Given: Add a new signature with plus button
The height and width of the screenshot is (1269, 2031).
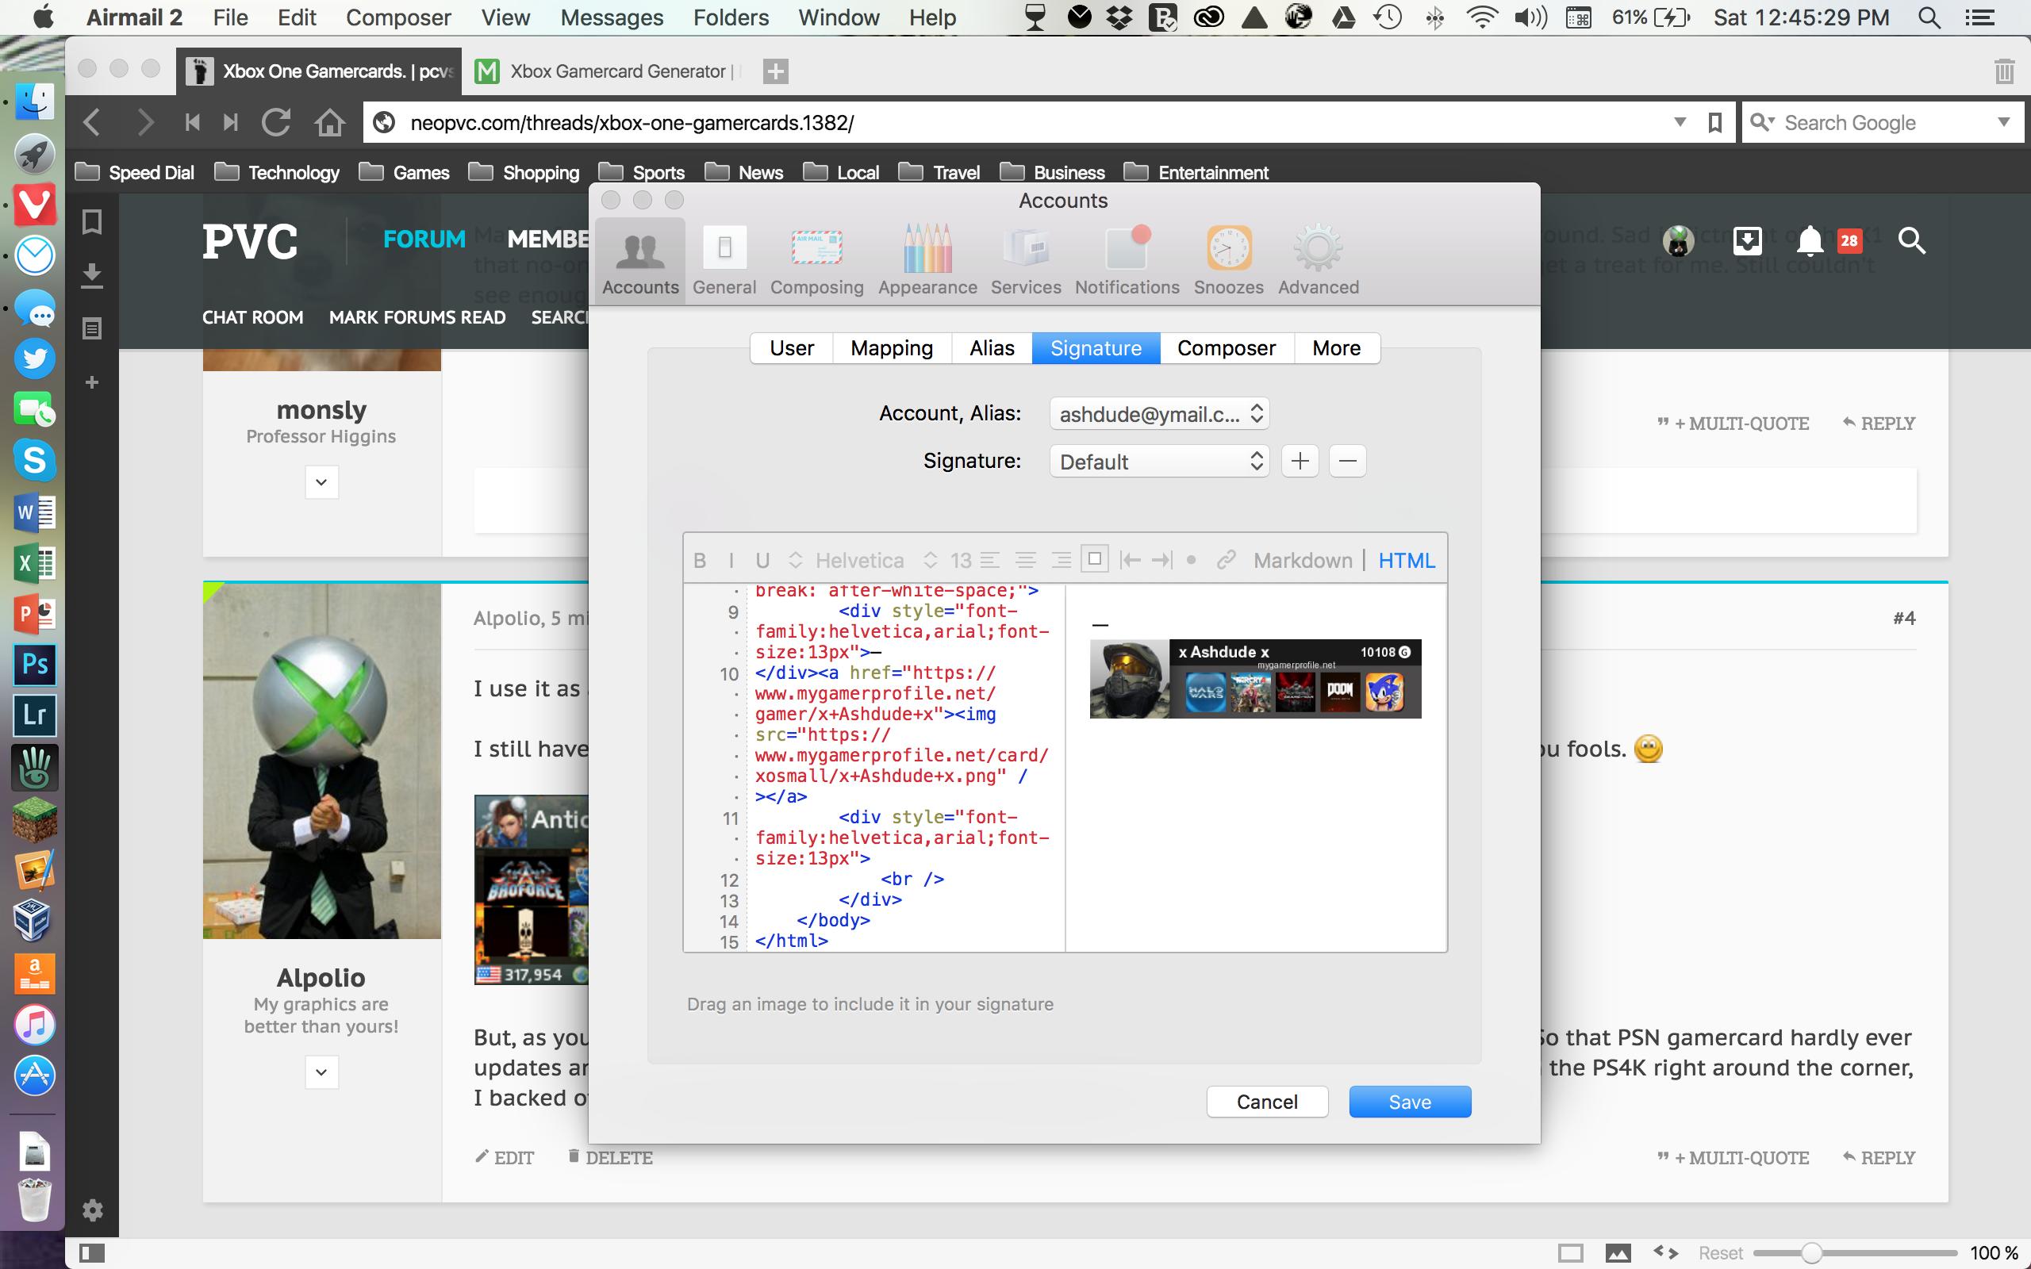Looking at the screenshot, I should (1300, 461).
